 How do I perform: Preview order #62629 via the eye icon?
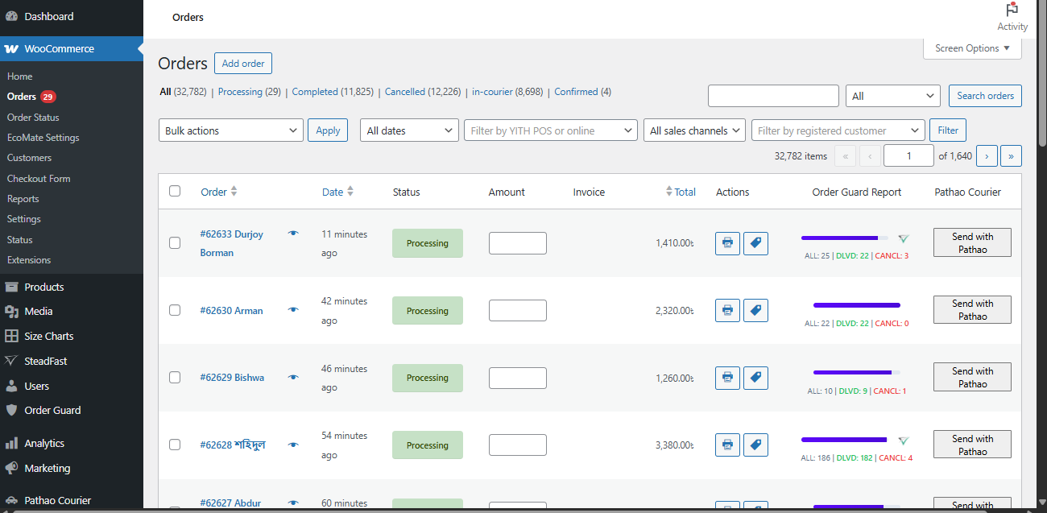point(292,377)
